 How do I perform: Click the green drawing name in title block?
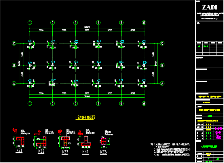tap(209, 147)
